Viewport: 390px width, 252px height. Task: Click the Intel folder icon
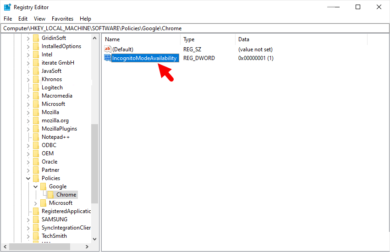coord(36,55)
